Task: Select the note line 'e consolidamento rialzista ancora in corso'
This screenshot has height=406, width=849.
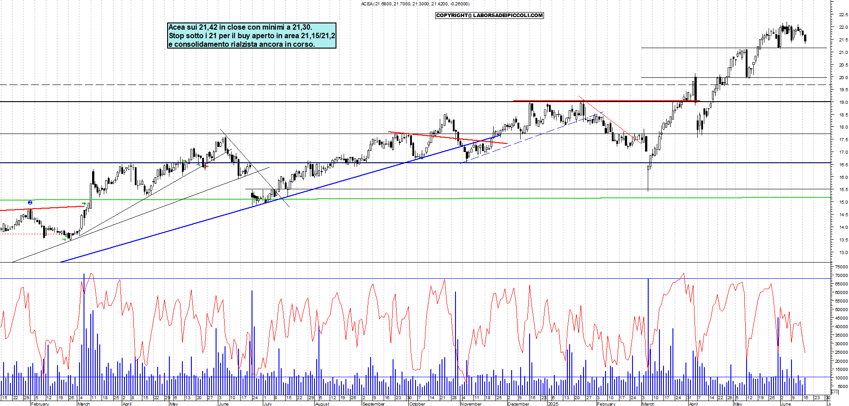Action: 242,45
